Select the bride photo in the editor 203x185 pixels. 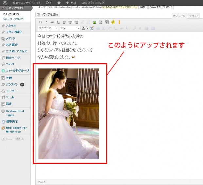(68, 114)
